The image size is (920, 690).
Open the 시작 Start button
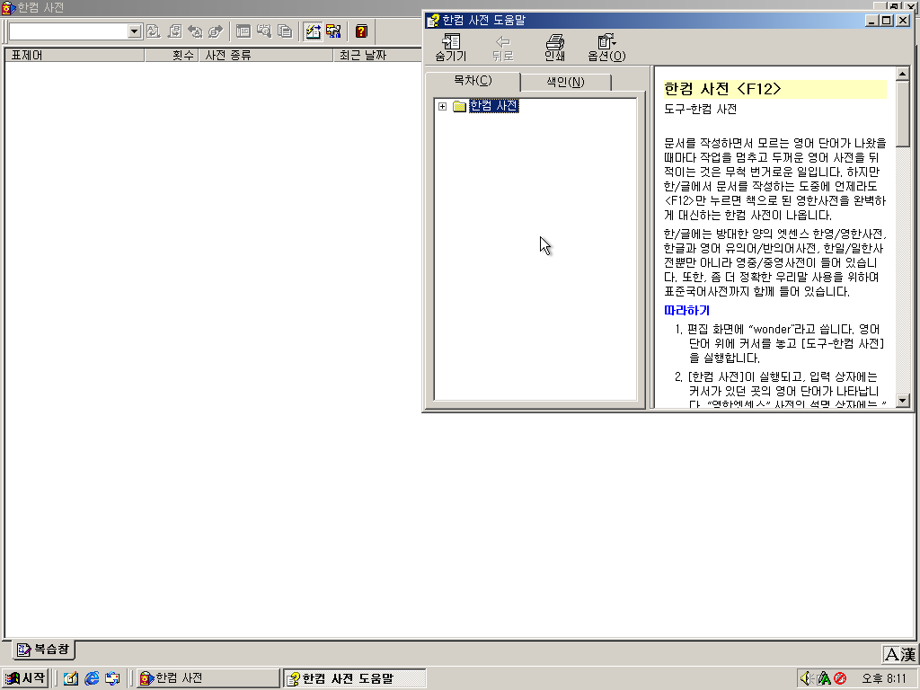point(24,678)
